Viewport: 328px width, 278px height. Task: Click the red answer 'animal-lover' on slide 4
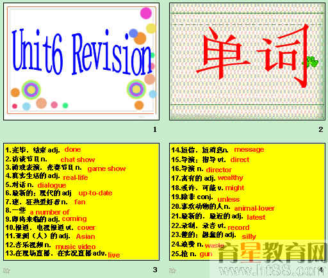pos(254,208)
